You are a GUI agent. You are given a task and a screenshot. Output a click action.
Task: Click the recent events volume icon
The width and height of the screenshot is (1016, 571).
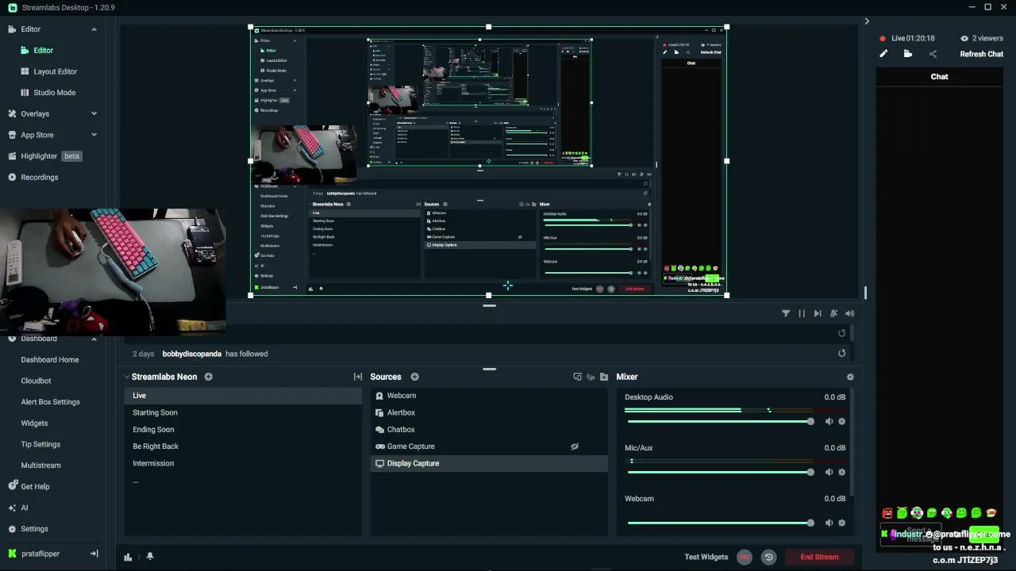click(x=850, y=313)
